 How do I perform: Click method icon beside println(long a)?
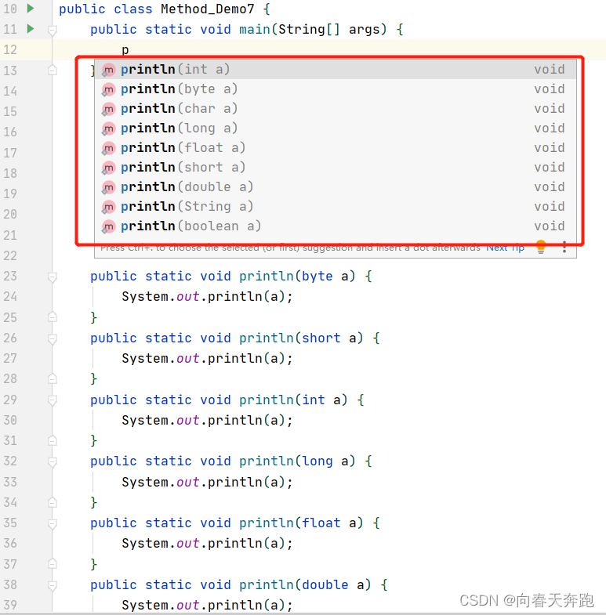[x=108, y=128]
